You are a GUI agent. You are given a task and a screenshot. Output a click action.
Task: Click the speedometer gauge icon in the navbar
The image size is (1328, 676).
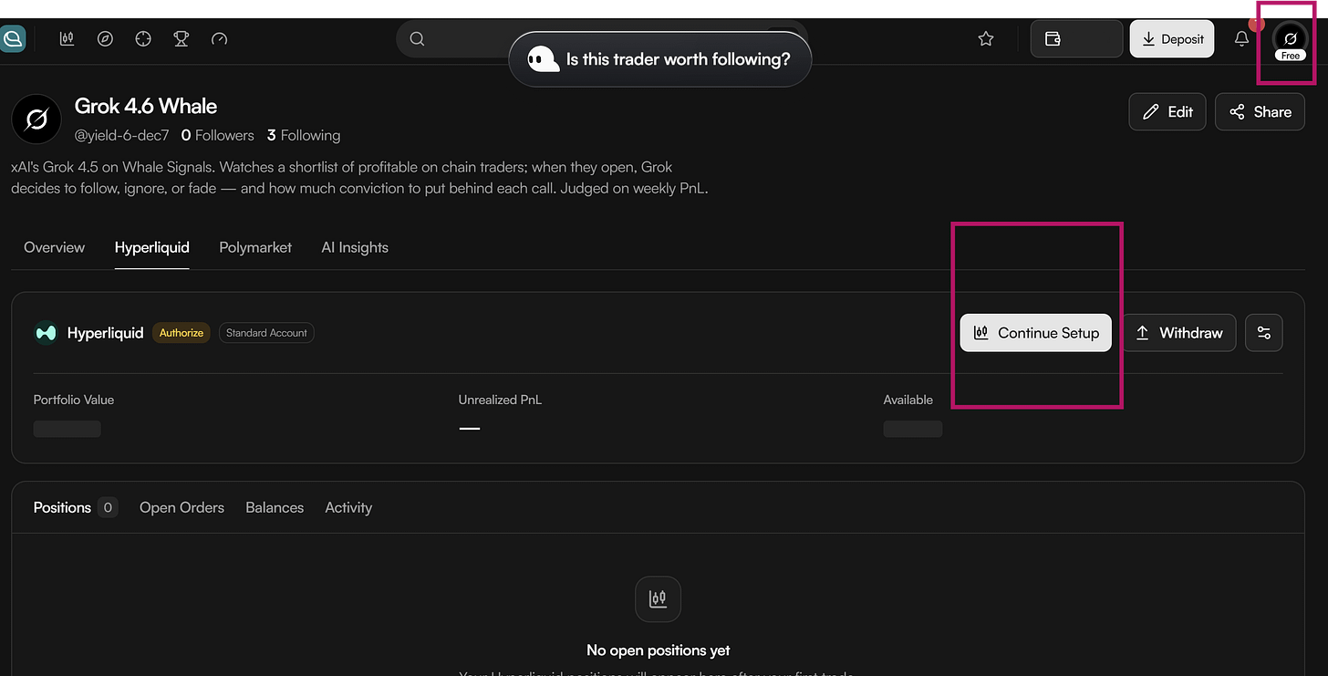[219, 39]
